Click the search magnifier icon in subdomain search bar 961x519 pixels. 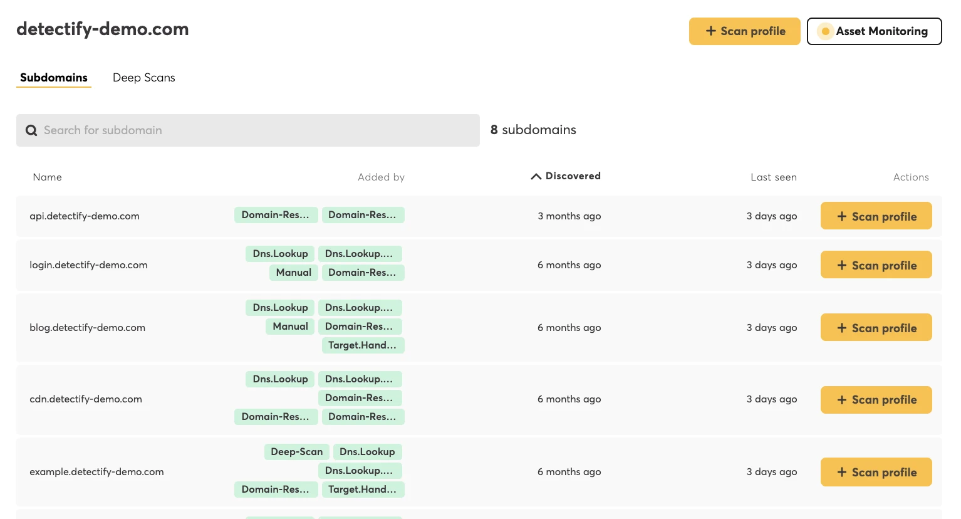coord(31,130)
